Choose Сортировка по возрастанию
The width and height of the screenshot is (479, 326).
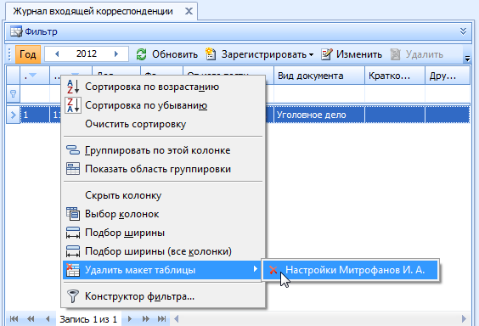click(x=163, y=87)
